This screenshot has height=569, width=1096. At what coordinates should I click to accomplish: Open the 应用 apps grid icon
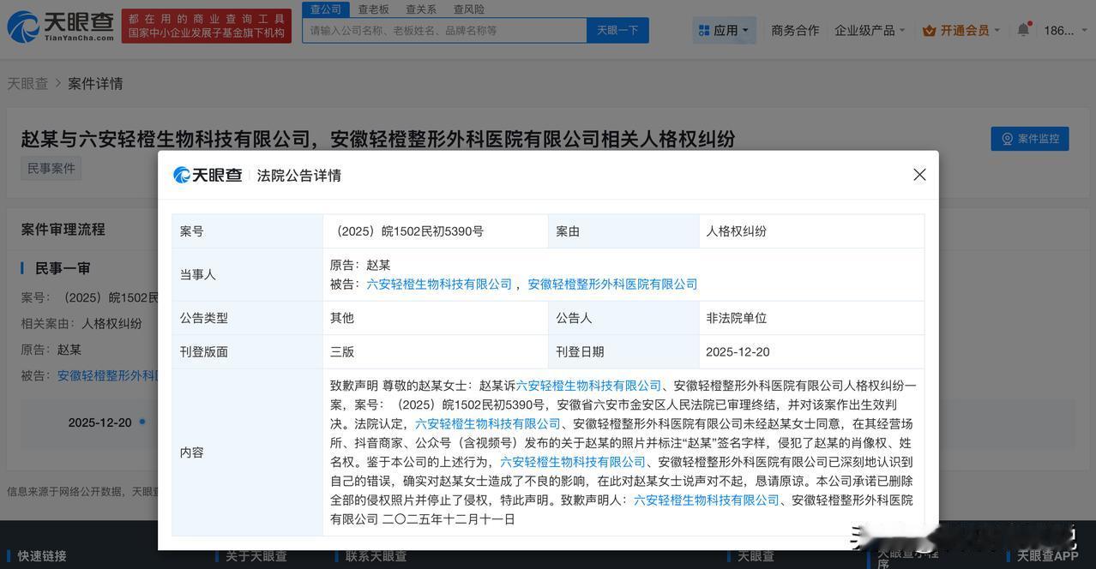704,29
